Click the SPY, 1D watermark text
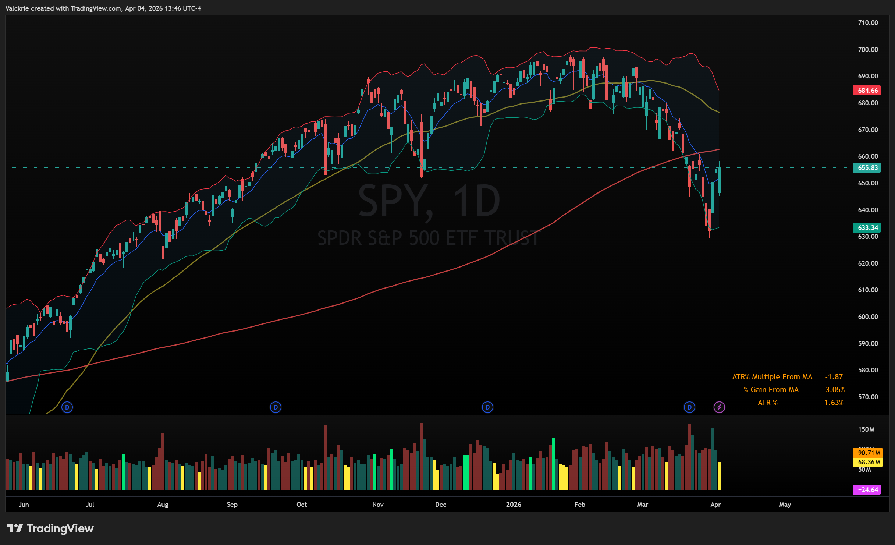This screenshot has height=545, width=895. click(429, 201)
